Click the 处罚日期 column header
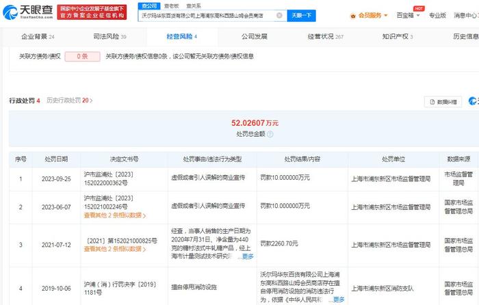The image size is (479, 305). (x=56, y=159)
